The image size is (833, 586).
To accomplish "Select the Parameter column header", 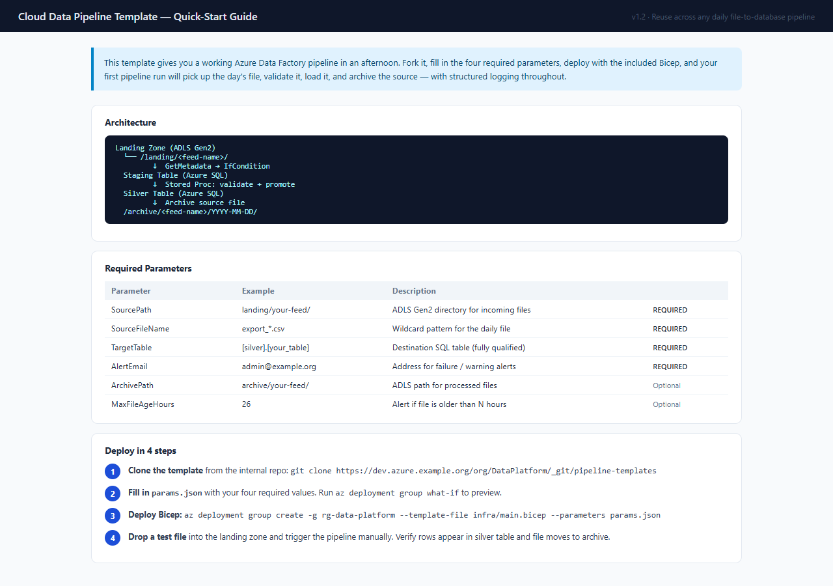I will (x=131, y=291).
